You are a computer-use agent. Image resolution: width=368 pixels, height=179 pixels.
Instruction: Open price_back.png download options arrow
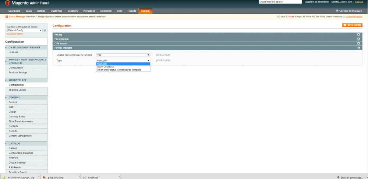(x=79, y=177)
